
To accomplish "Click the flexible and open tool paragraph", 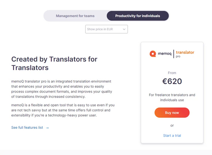I will pyautogui.click(x=63, y=110).
